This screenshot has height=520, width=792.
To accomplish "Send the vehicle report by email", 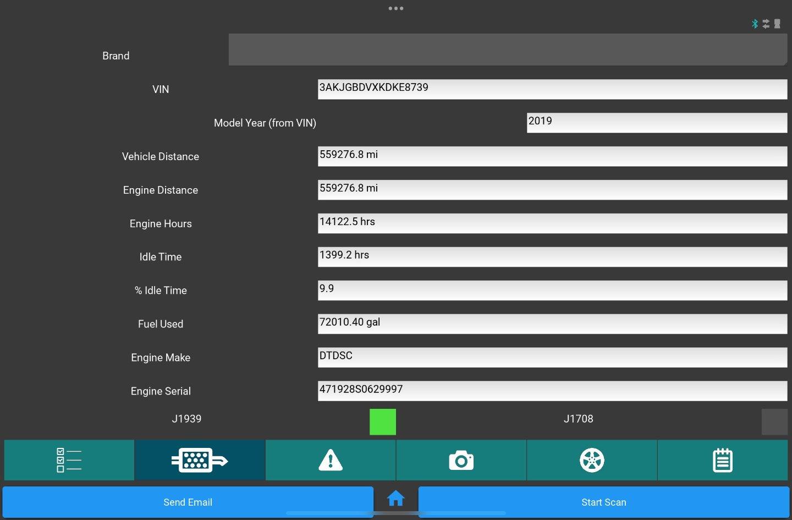I will (188, 502).
